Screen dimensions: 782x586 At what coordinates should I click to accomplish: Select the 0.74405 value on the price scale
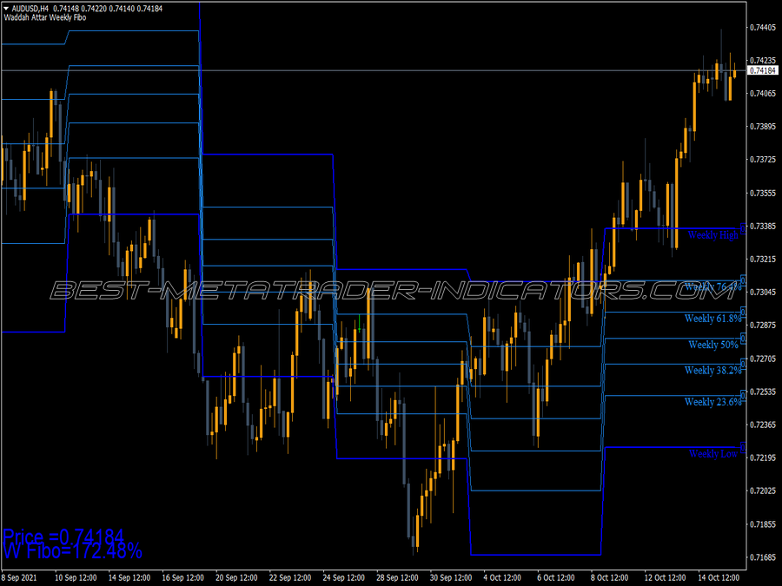tap(763, 28)
